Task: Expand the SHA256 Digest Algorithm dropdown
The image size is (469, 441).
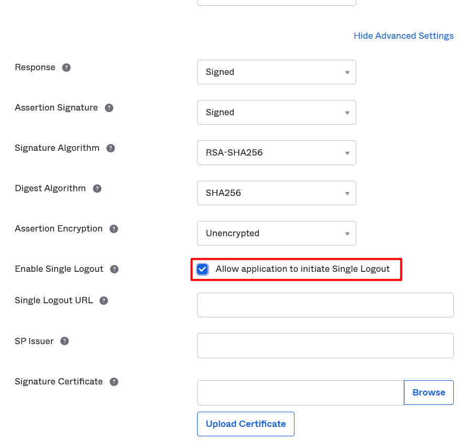Action: 276,193
